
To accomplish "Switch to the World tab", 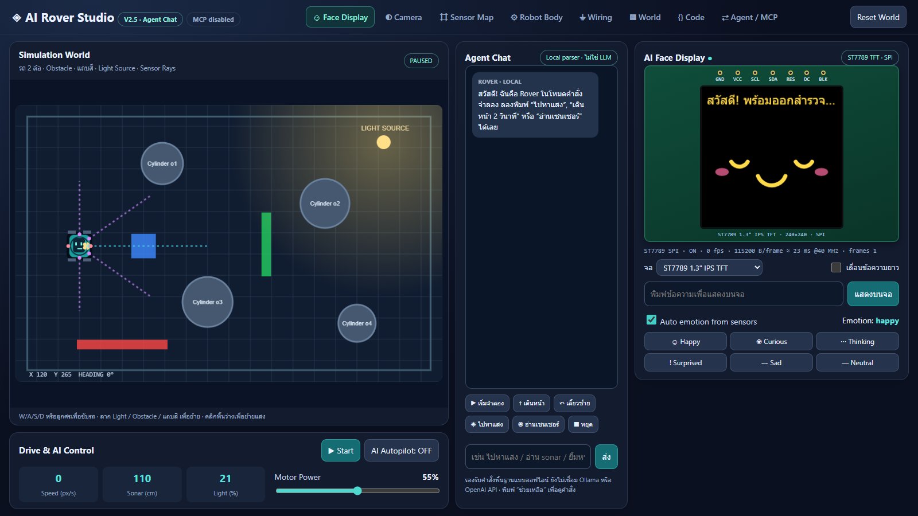I will coord(645,17).
